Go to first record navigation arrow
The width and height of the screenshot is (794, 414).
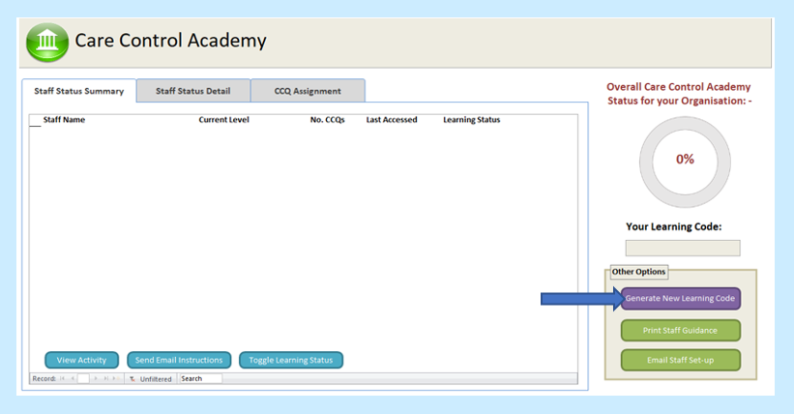pyautogui.click(x=64, y=379)
